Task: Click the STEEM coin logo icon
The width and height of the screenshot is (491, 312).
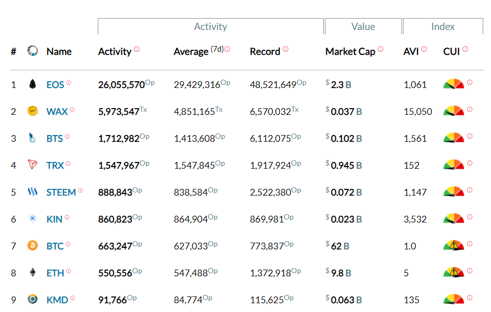Action: pos(33,191)
